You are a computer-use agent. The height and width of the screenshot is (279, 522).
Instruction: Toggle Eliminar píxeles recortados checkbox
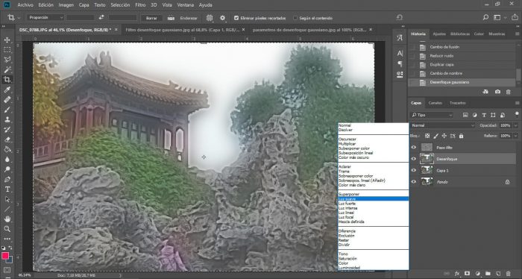236,18
